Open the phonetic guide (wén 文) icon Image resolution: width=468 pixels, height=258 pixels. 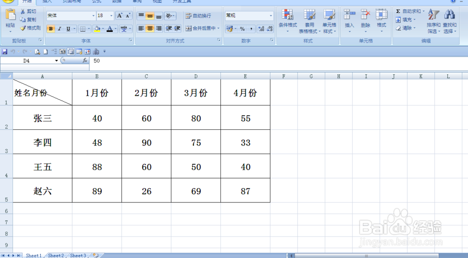(x=124, y=29)
